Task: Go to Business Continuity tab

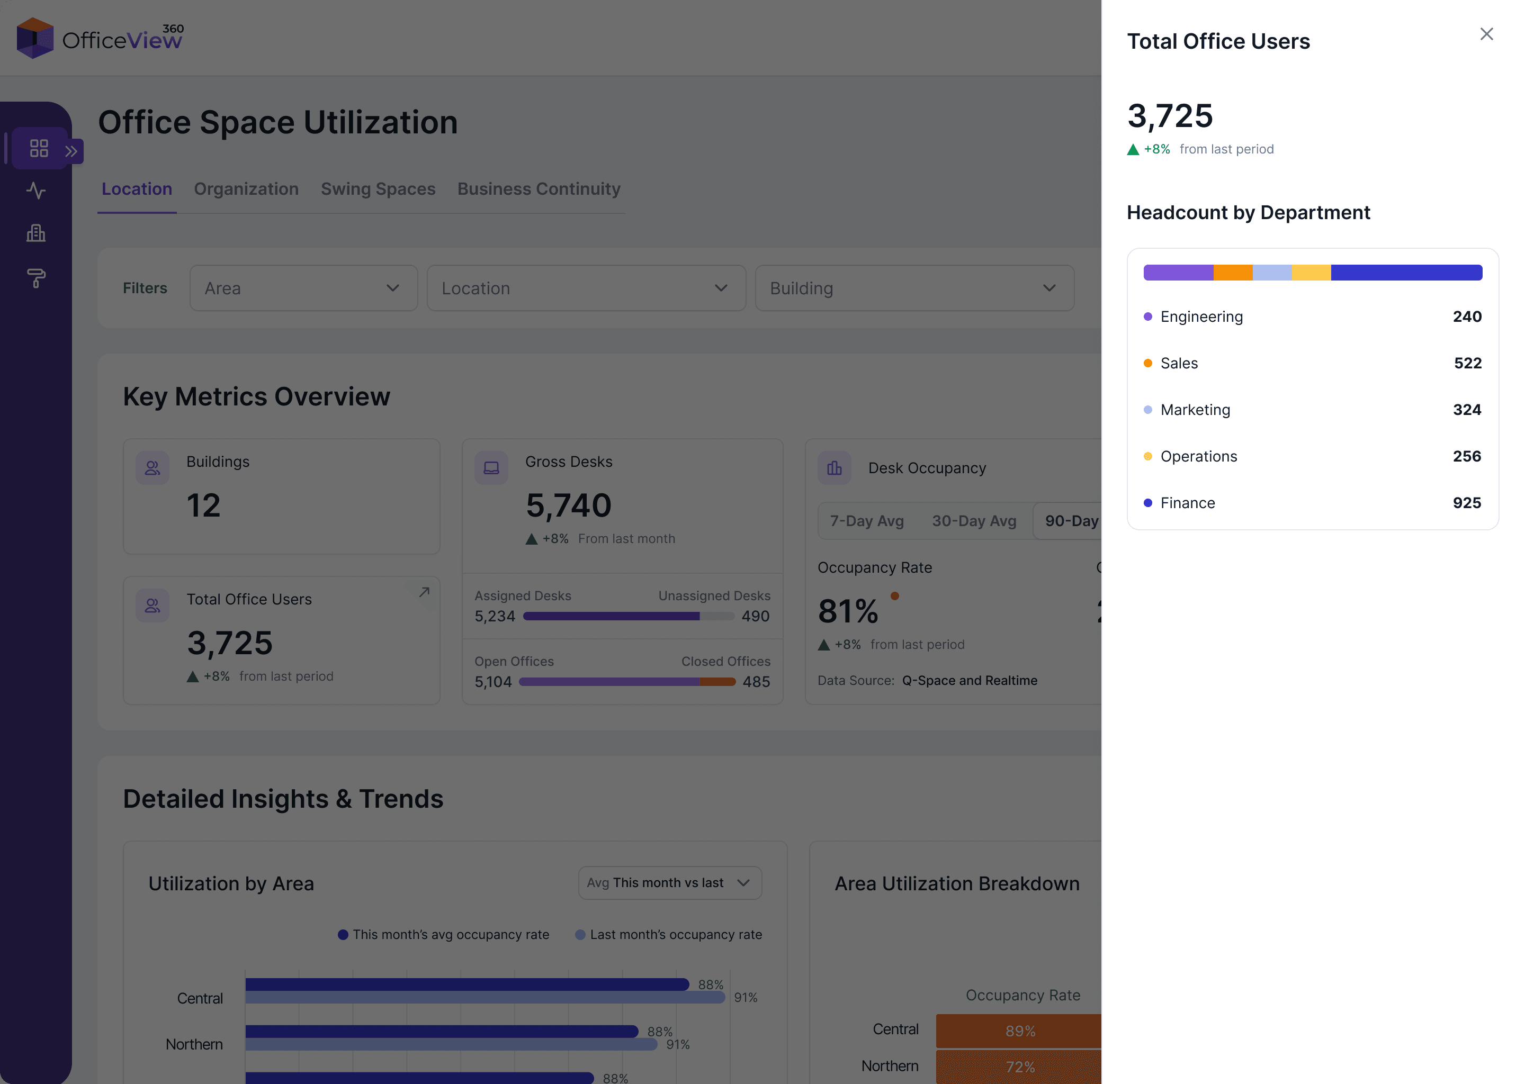Action: coord(538,189)
